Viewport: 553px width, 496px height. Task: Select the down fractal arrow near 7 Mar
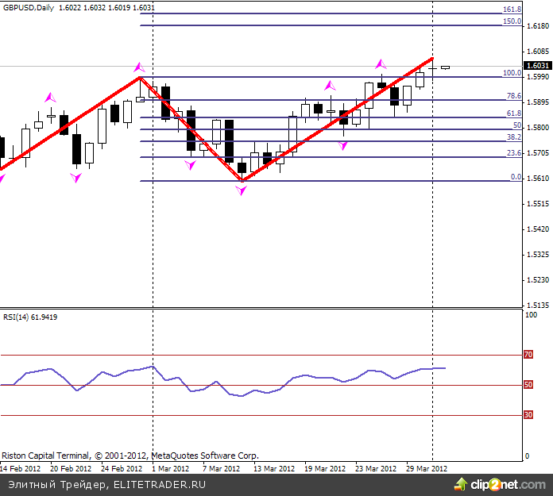pos(191,165)
